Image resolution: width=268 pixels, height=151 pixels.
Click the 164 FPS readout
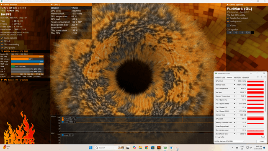[x=6, y=14]
